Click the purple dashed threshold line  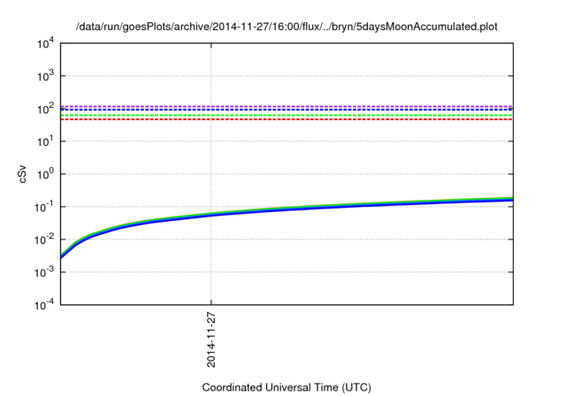[x=287, y=106]
